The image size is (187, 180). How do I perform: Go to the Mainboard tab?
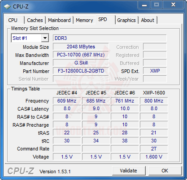pos(59,20)
